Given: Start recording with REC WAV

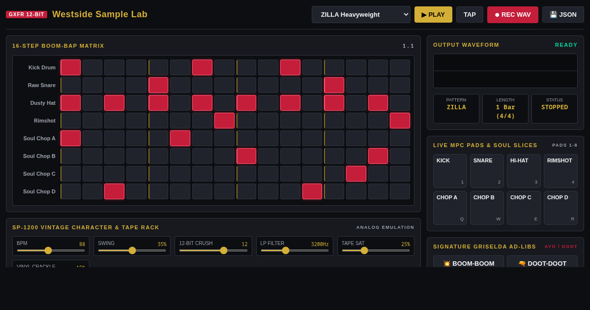Looking at the screenshot, I should tap(513, 15).
